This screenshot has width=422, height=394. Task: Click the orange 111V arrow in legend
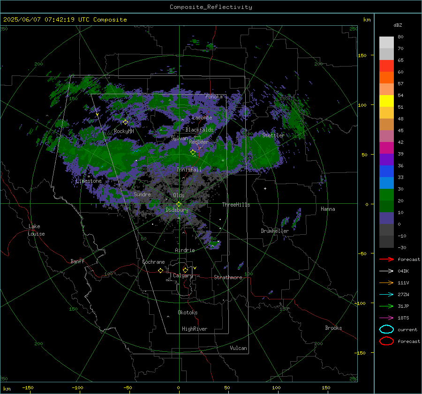pos(386,282)
